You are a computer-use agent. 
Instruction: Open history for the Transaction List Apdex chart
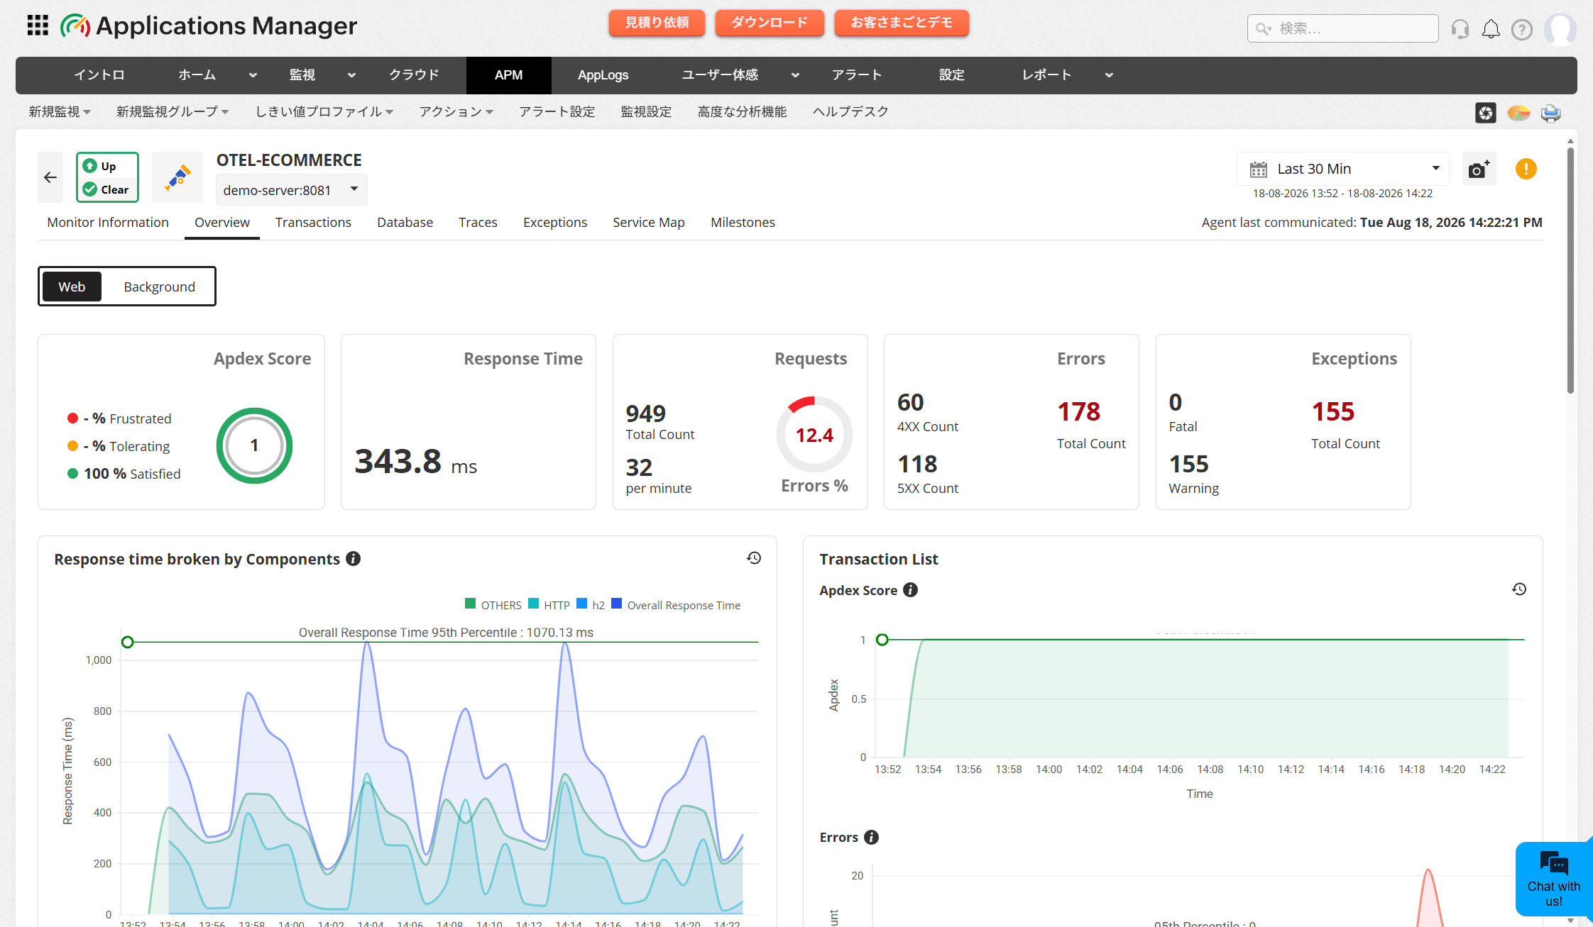coord(1519,589)
